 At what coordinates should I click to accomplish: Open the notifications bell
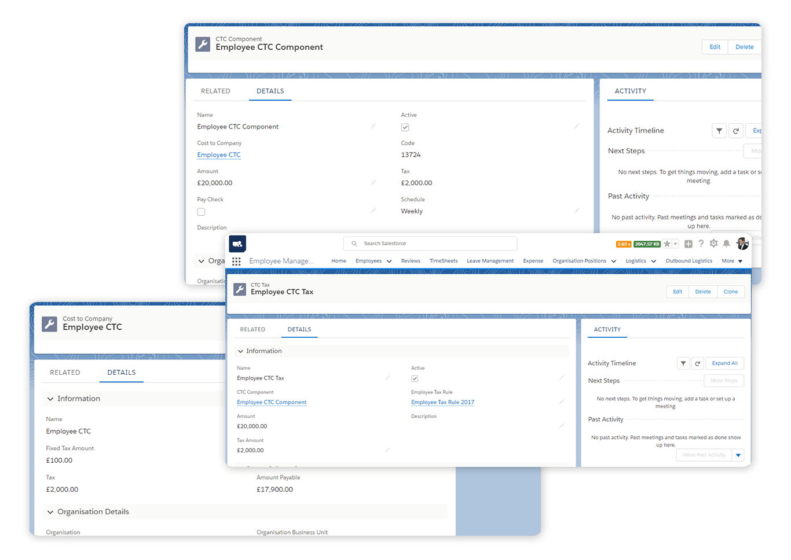click(726, 244)
